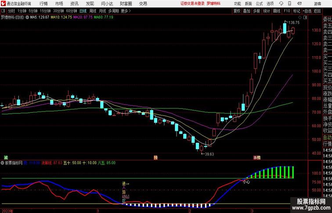Screen dimensions: 332x213
Task: Click the 统计 statistics button
Action: point(267,11)
